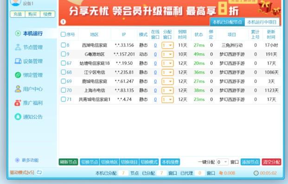This screenshot has width=288, height=184.
Task: Open 通知公告 sidebar item
Action: pos(29,117)
